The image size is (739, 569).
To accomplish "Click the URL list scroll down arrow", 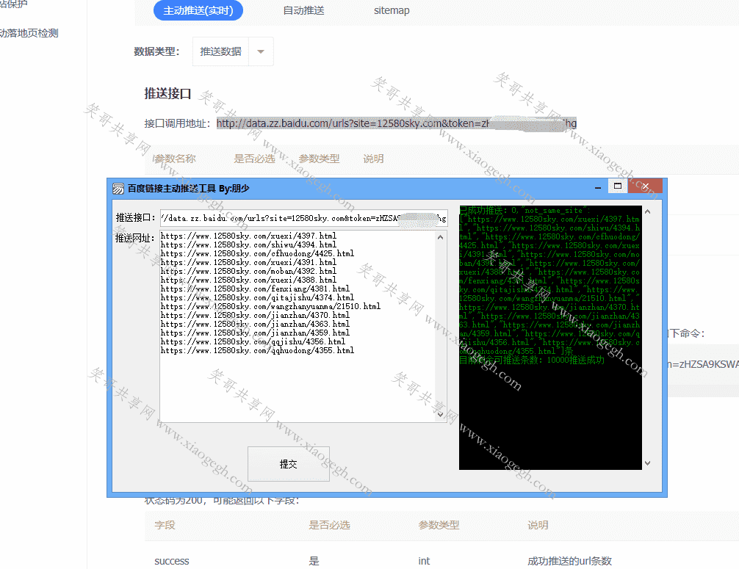I will [440, 415].
